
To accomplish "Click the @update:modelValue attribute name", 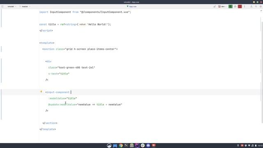I will click(x=62, y=104).
